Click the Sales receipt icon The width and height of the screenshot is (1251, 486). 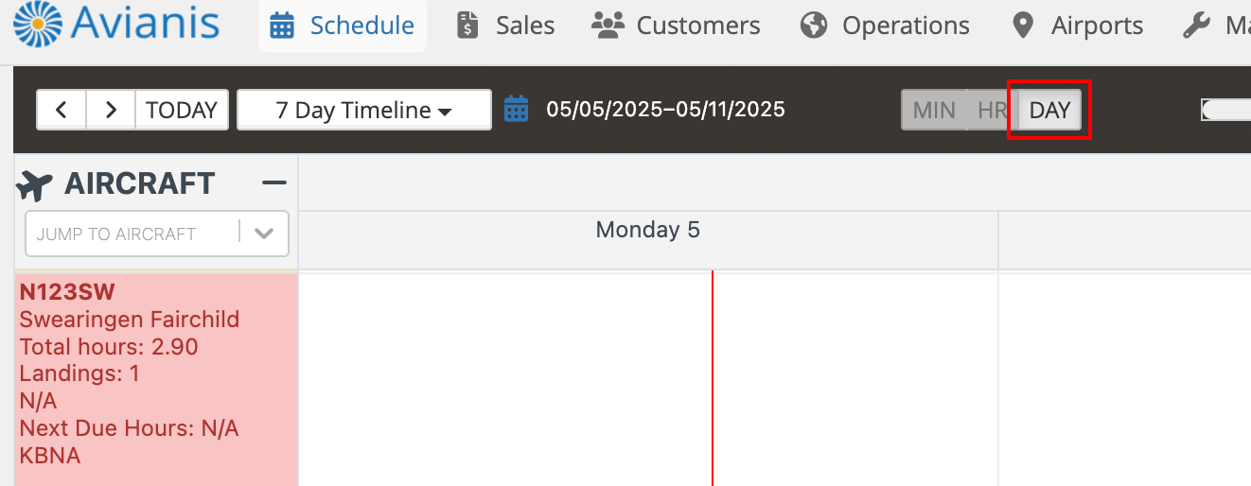467,26
